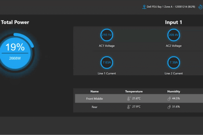Select the Line 1 Current 7.63A gauge
The width and height of the screenshot is (203, 135).
click(x=107, y=63)
